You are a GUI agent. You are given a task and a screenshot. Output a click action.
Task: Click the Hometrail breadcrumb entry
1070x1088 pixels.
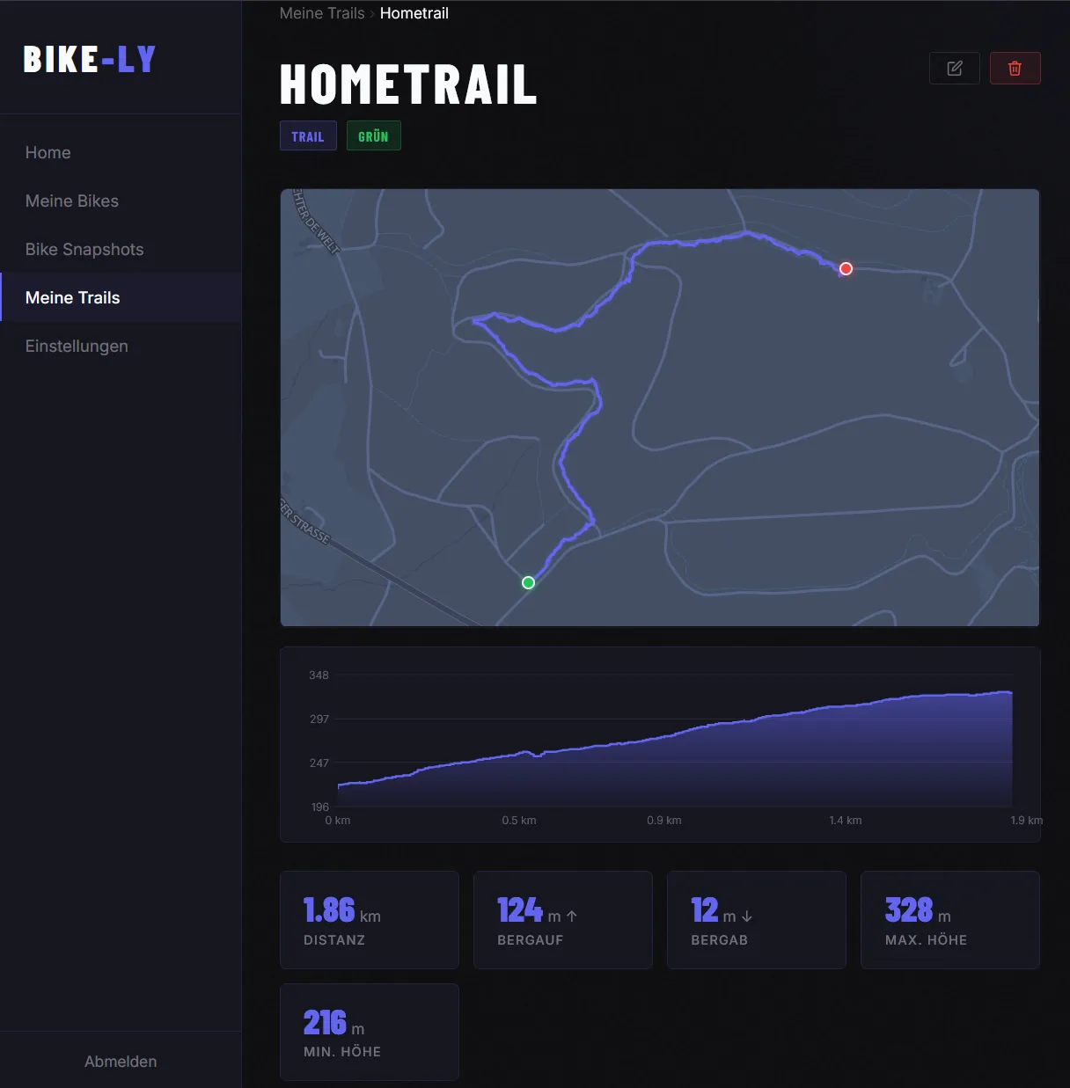click(414, 13)
